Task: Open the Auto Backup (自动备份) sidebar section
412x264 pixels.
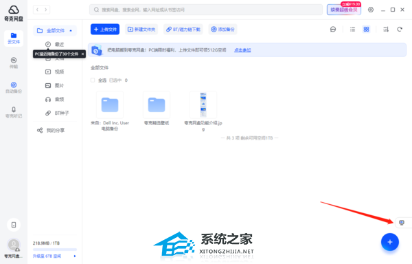Action: pyautogui.click(x=14, y=87)
